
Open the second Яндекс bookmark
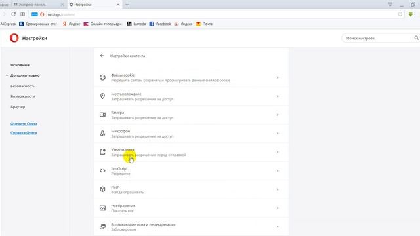[x=184, y=24]
